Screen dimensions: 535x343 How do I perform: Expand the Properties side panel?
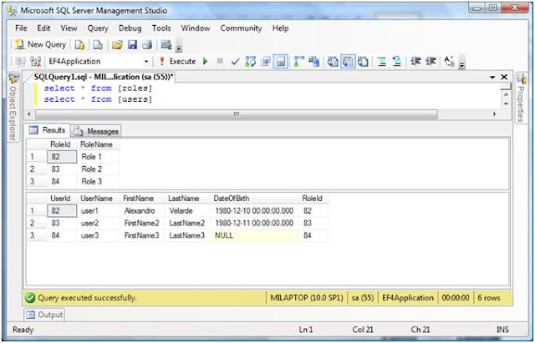pos(521,98)
